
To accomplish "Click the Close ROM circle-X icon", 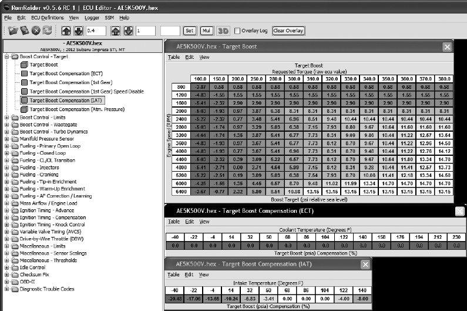I will click(x=36, y=31).
